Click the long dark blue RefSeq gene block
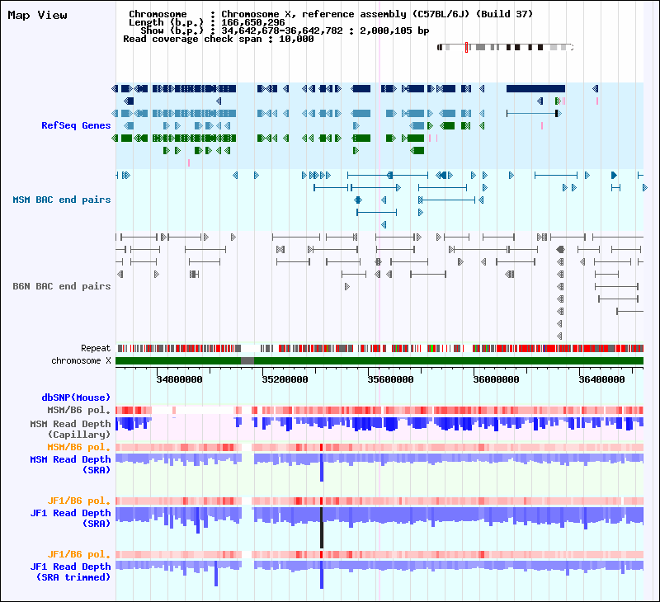This screenshot has width=660, height=602. point(535,89)
